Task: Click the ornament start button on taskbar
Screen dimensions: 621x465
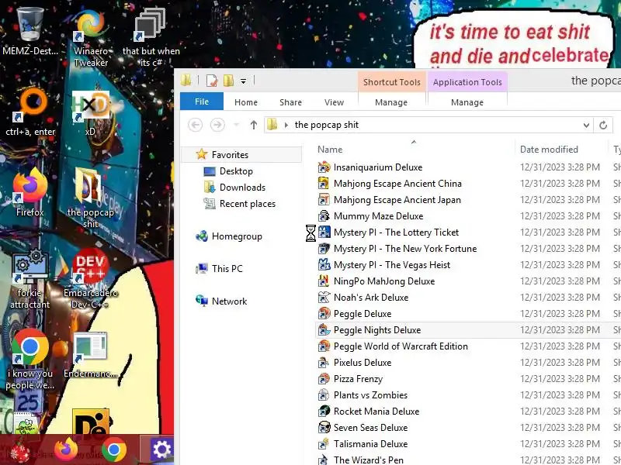Action: [x=20, y=451]
